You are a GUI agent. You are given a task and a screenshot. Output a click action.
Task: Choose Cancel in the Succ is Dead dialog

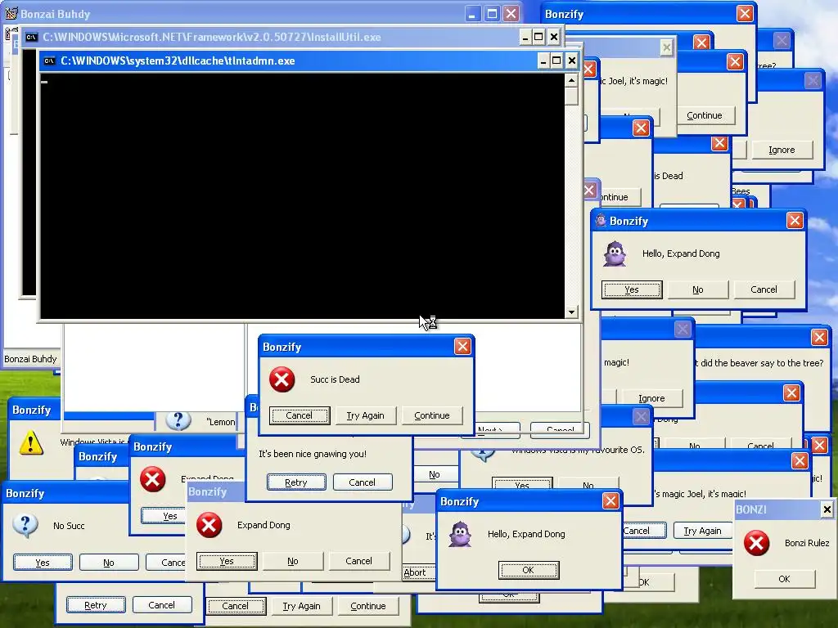click(300, 415)
